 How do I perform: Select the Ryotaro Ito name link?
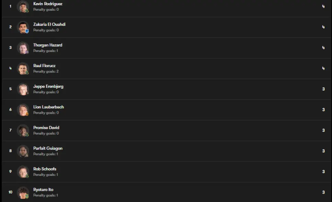[x=43, y=190]
